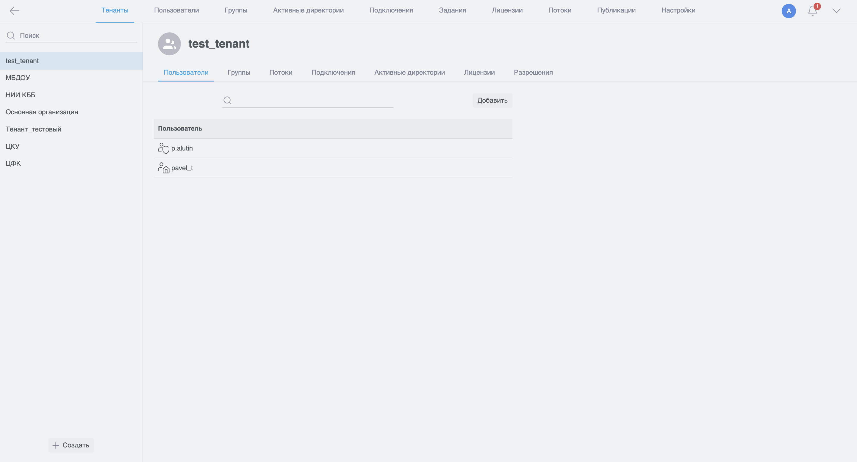Viewport: 857px width, 462px height.
Task: Select Основная организация tenant
Action: coord(42,112)
